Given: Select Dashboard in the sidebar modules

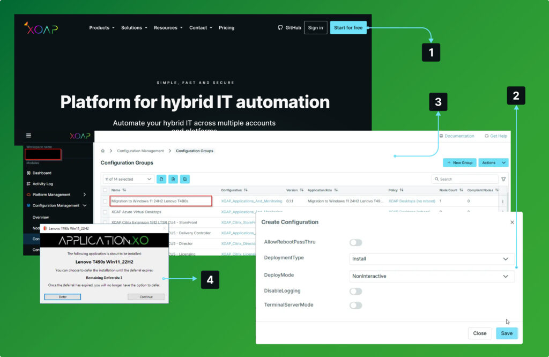Looking at the screenshot, I should coord(42,173).
